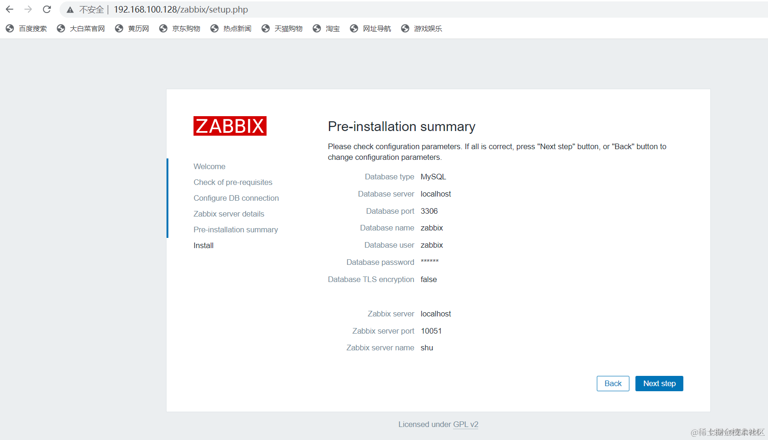
Task: Select Pre-installation summary step in sidebar
Action: pyautogui.click(x=236, y=230)
